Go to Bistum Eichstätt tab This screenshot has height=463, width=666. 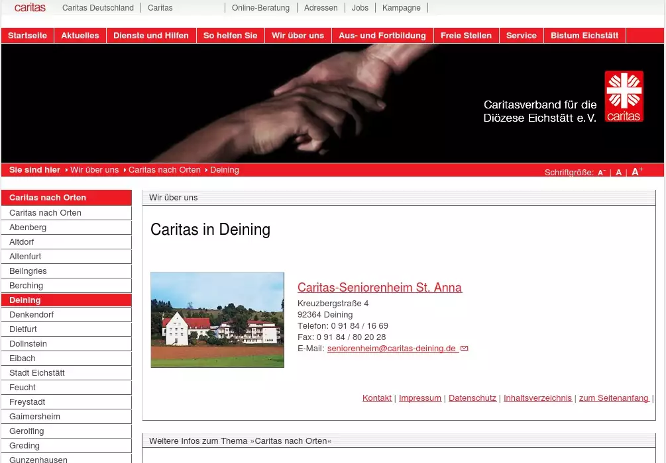tap(584, 36)
